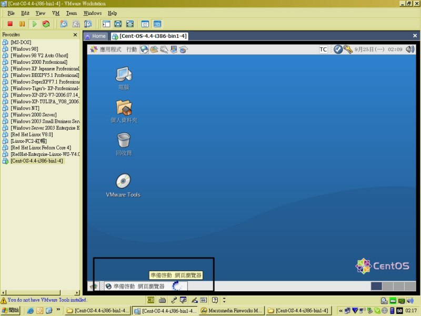
Task: Click the red Power Off toolbar button
Action: [10, 24]
